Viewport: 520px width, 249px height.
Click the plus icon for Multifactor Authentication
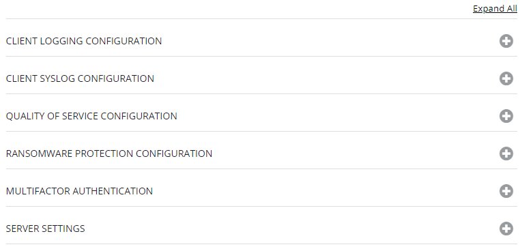click(506, 191)
